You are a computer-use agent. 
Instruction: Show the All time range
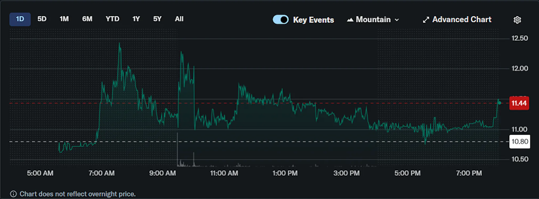(179, 19)
